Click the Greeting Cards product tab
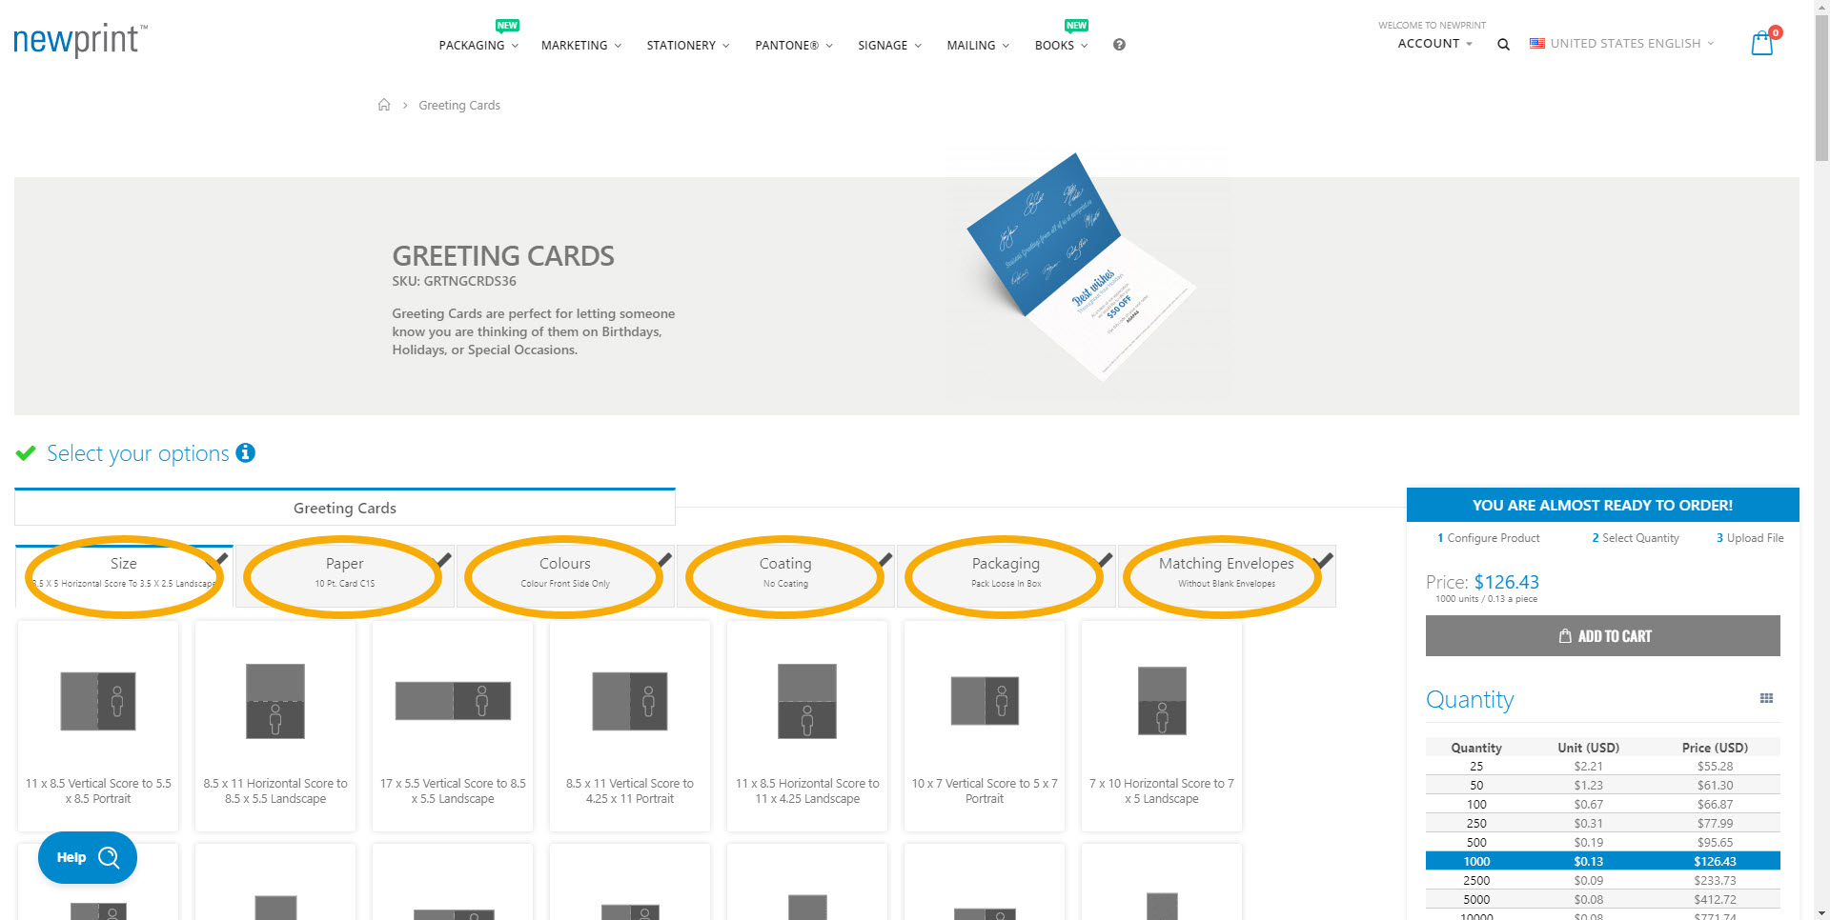This screenshot has width=1830, height=920. tap(345, 508)
